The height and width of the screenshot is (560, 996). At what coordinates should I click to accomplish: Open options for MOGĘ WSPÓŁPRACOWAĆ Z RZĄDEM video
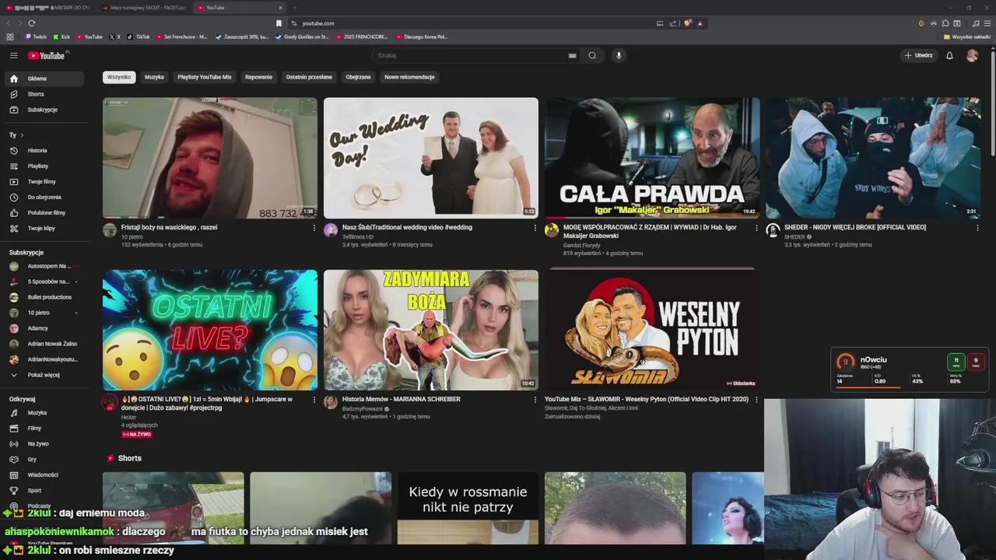(x=756, y=228)
